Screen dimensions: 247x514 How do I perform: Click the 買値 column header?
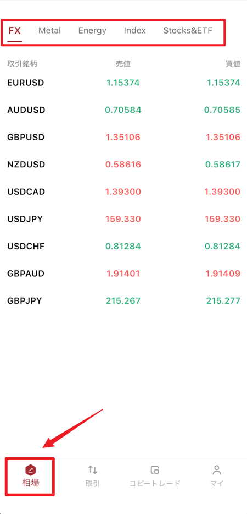click(x=233, y=64)
